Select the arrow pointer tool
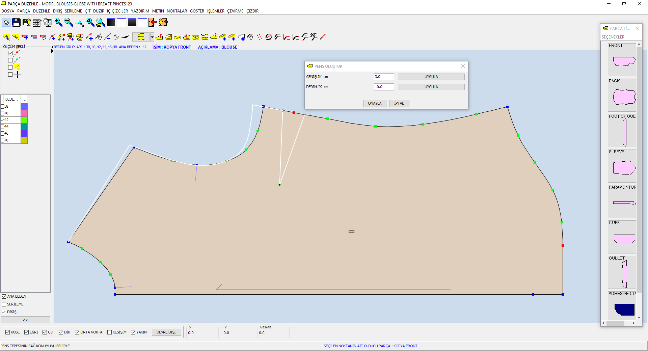 tap(6, 23)
